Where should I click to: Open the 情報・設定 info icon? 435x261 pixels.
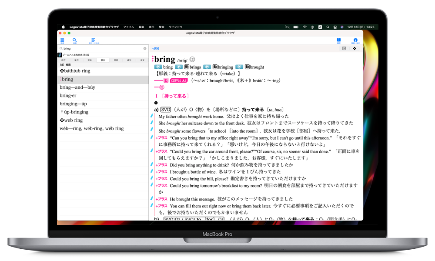pos(355,41)
